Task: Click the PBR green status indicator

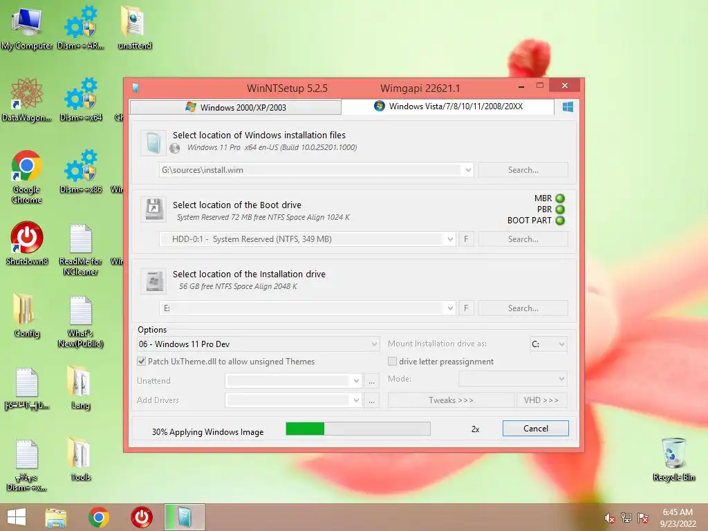Action: click(560, 209)
